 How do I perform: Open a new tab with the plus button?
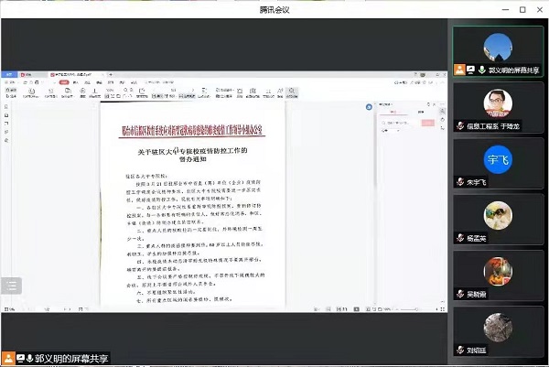111,75
